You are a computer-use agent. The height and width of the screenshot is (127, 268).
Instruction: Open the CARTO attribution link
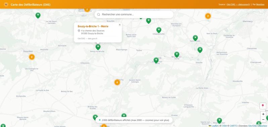tap(233, 126)
